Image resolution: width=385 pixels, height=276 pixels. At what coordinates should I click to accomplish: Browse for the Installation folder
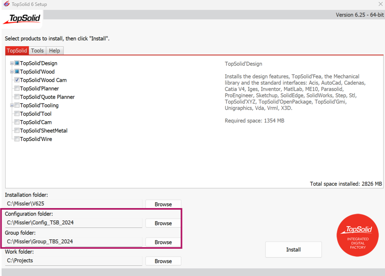pyautogui.click(x=163, y=204)
